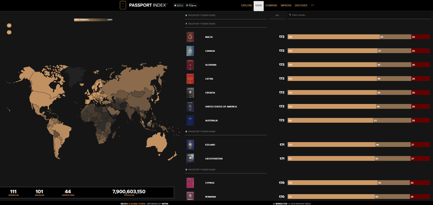The image size is (433, 205).
Task: Open the Compare menu item
Action: (271, 5)
